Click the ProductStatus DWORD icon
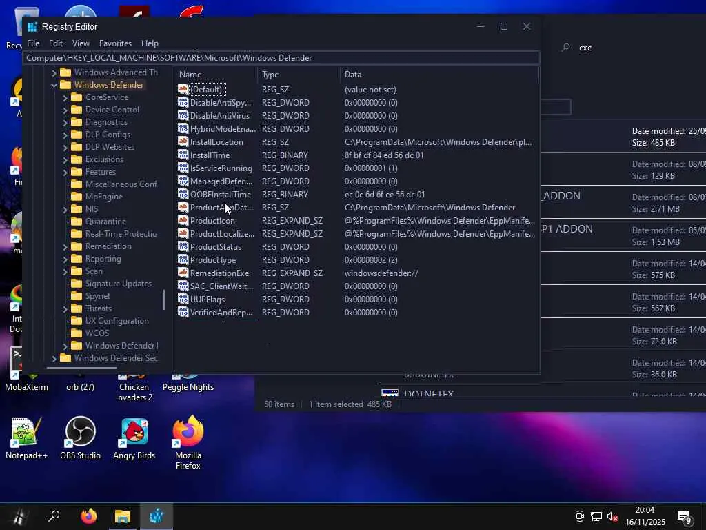 point(183,246)
